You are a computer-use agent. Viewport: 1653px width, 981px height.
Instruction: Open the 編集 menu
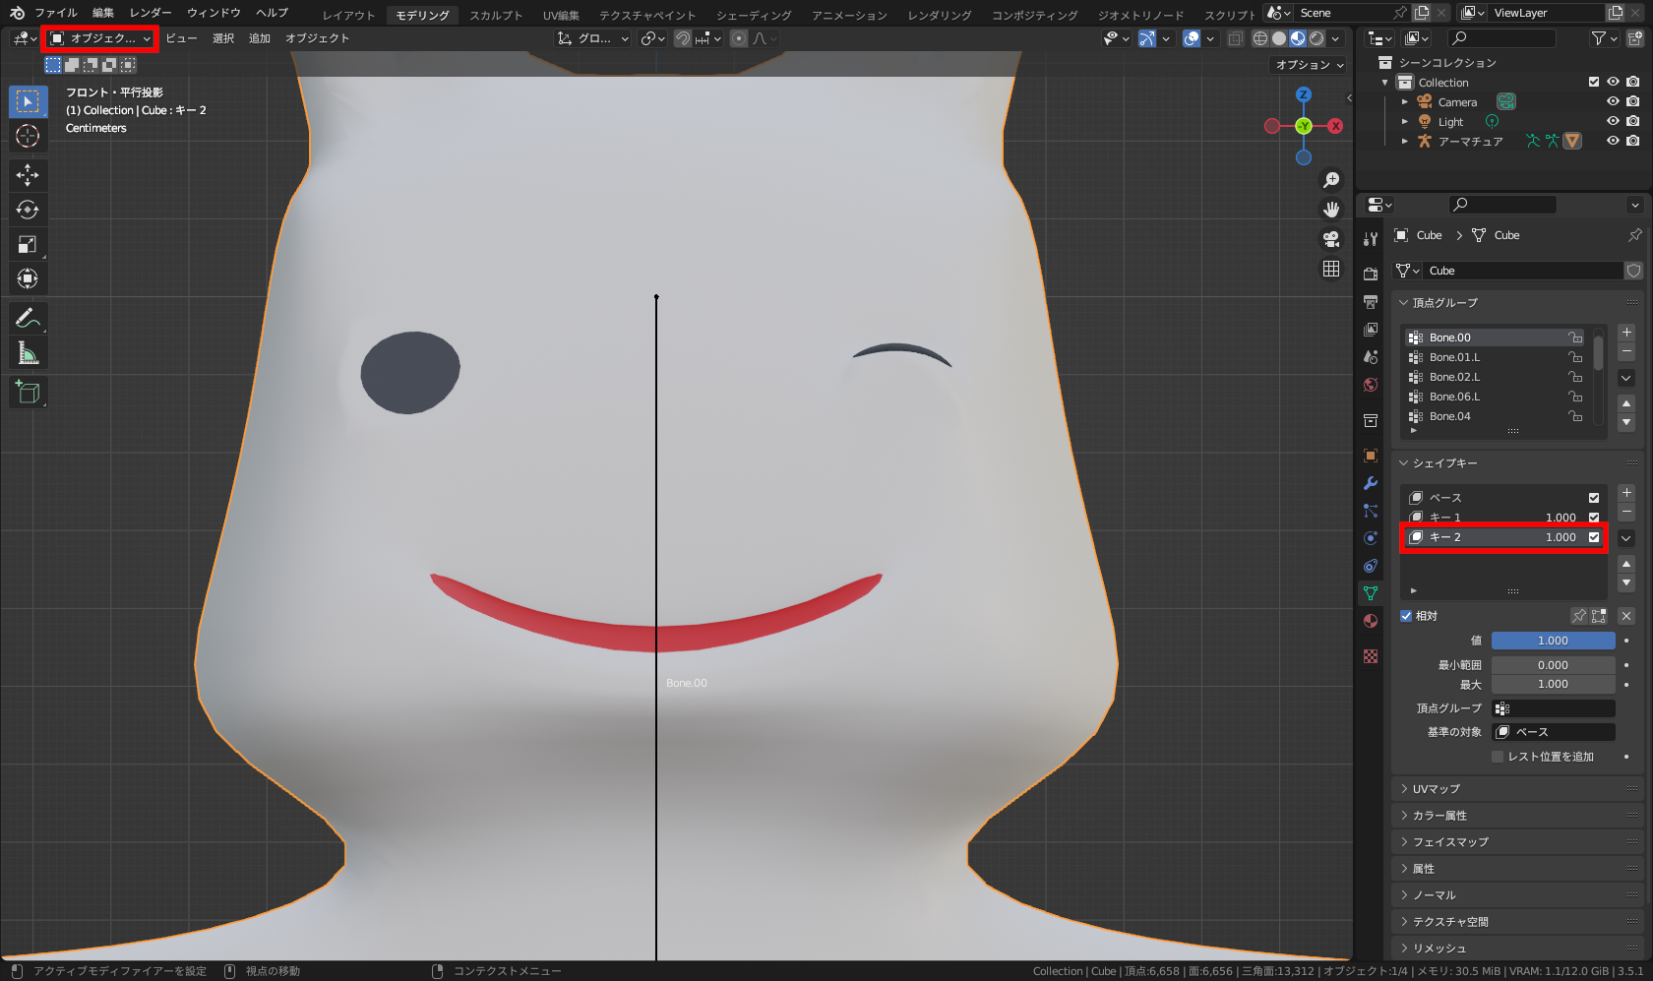(x=103, y=13)
